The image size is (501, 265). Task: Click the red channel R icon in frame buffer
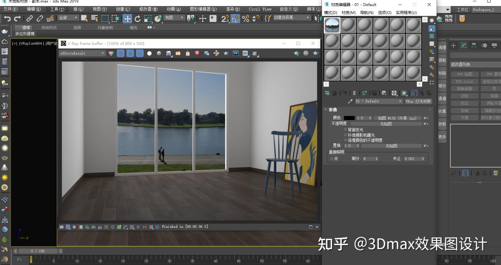tap(121, 53)
